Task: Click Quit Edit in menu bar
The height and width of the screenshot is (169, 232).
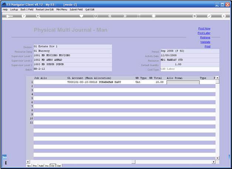Action: point(90,10)
